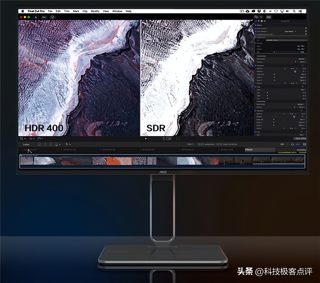Click the Apple menu icon

[x=22, y=11]
